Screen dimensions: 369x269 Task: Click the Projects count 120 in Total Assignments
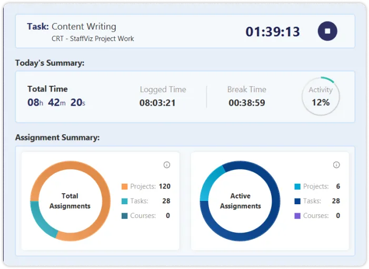coord(165,186)
